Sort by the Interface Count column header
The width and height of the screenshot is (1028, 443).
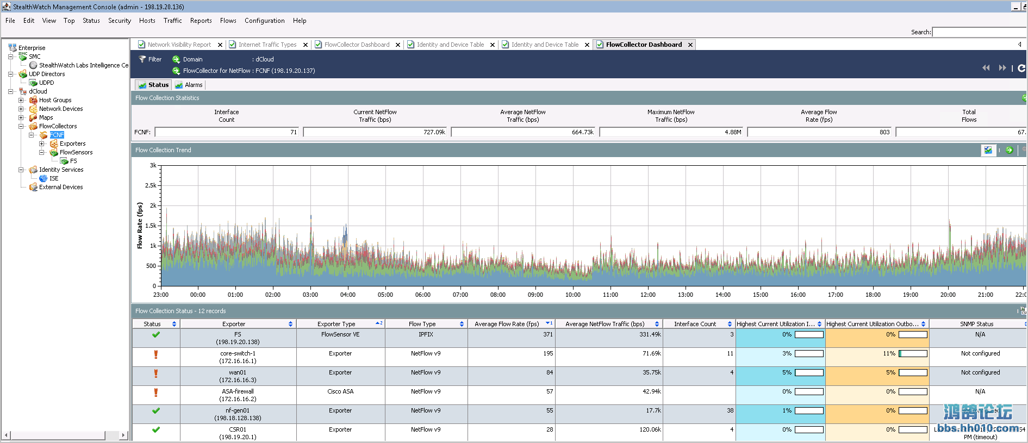coord(699,324)
